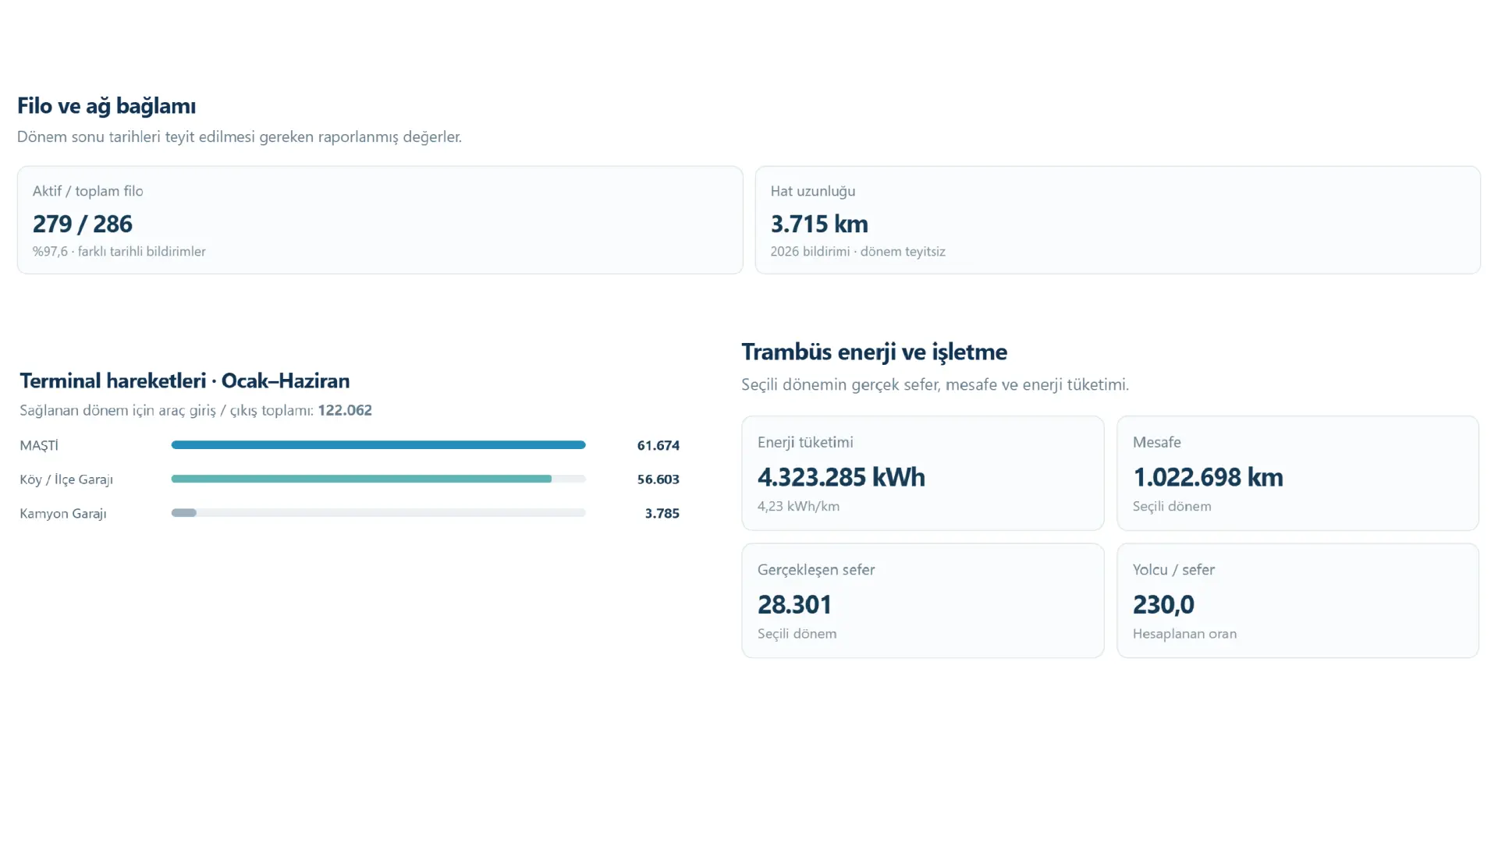Click the '%97,6 · farklı tarihli bildirimler' note

(x=119, y=251)
